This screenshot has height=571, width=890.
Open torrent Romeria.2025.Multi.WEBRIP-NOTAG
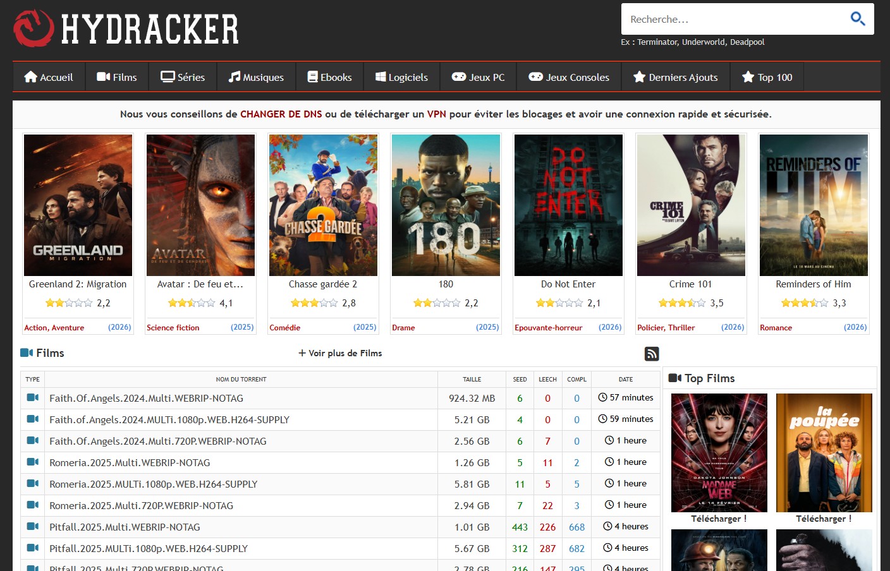130,463
